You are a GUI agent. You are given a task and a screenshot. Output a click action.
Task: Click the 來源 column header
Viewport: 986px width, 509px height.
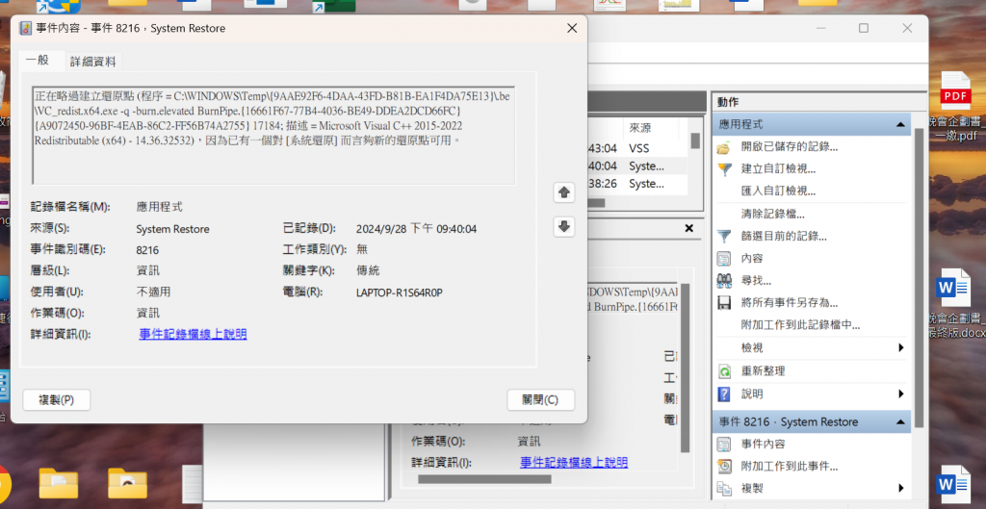(652, 128)
